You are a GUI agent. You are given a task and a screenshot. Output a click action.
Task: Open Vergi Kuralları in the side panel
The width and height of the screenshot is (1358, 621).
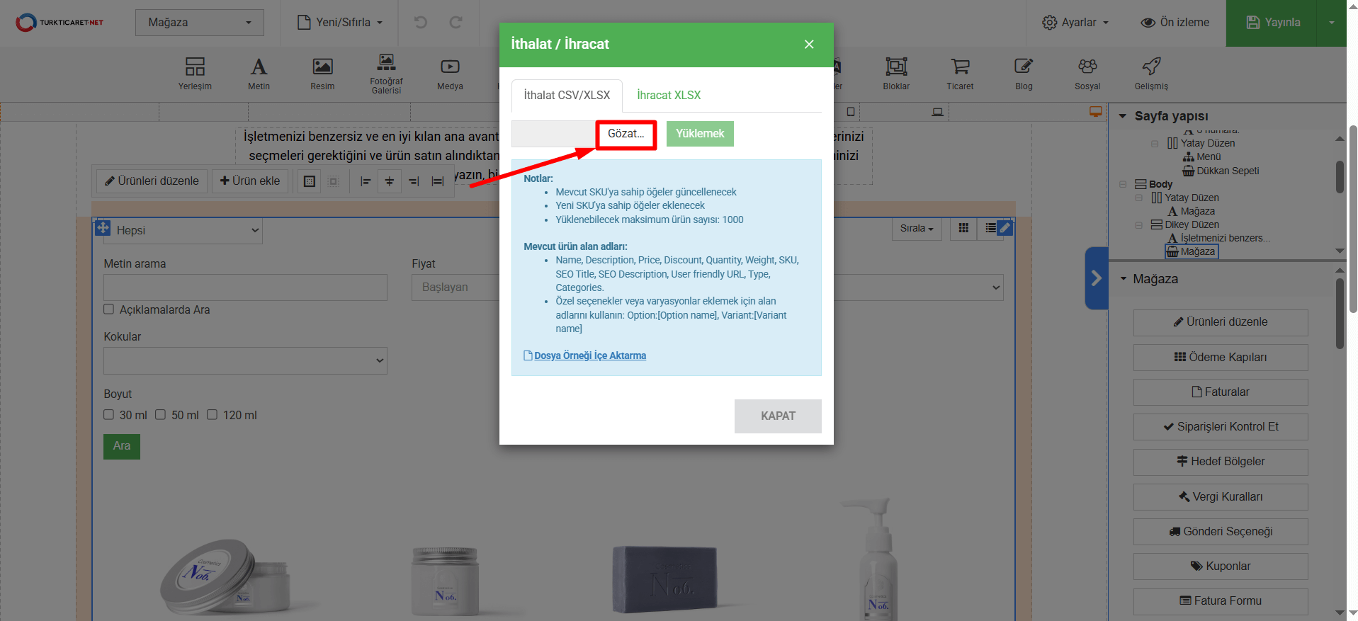[x=1221, y=497]
